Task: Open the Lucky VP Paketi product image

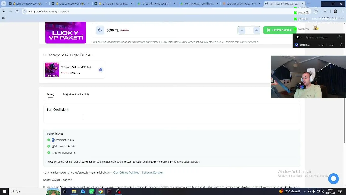Action: [66, 32]
